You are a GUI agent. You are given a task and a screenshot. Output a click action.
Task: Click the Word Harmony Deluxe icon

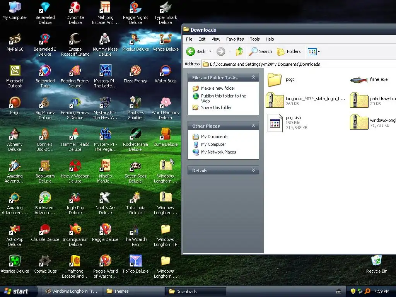166,108
